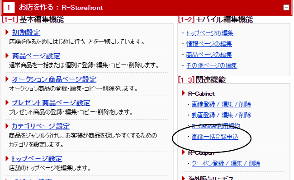Select mobile 情報ページの編集 link
Viewport: 294px width, 180px height.
point(209,44)
